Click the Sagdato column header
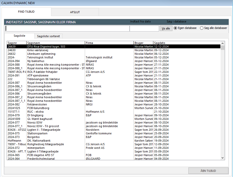 (x=187, y=43)
